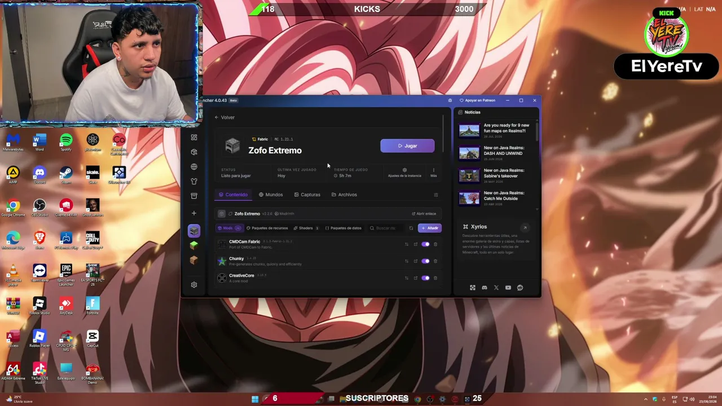
Task: Show hidden system tray icons
Action: [646, 399]
